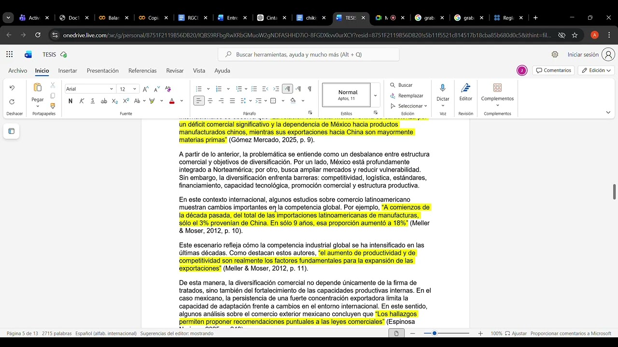Click the Cut scissors icon

[53, 85]
